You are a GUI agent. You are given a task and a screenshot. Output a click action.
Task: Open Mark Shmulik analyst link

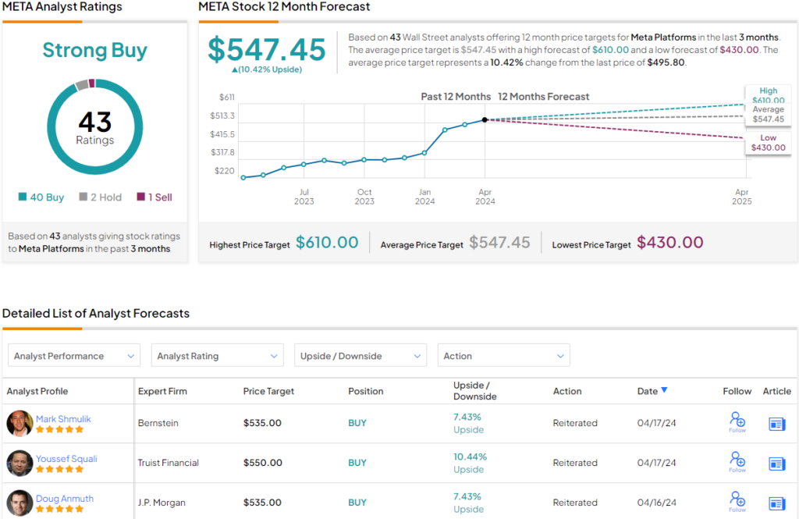[63, 418]
